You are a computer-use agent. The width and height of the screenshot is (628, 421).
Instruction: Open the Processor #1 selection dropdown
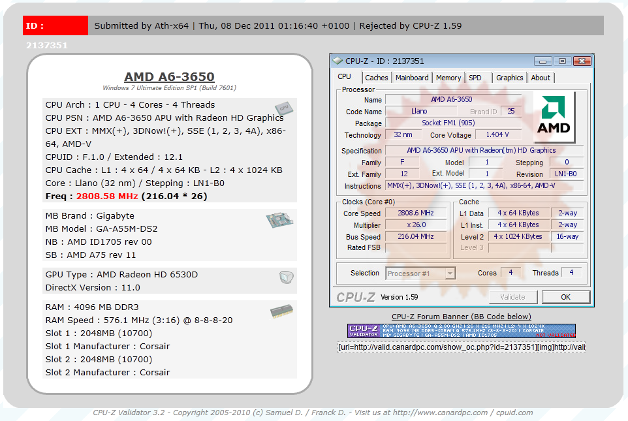point(420,273)
